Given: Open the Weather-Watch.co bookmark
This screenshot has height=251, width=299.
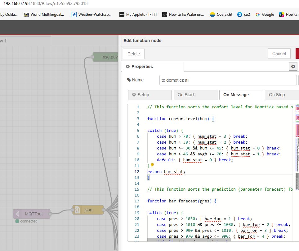Looking at the screenshot, I should point(92,15).
